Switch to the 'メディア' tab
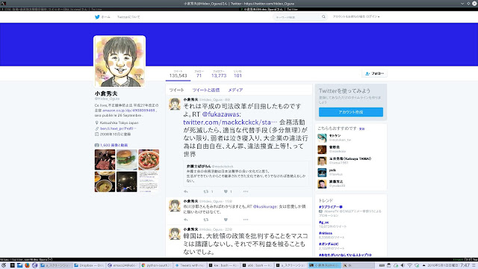The height and width of the screenshot is (269, 478). tap(235, 90)
